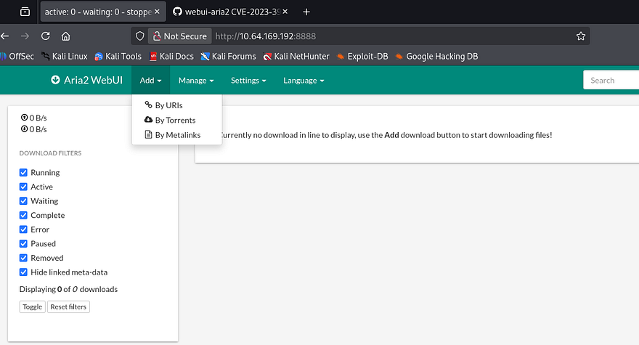639x345 pixels.
Task: Open new browser tab with plus icon
Action: (306, 12)
